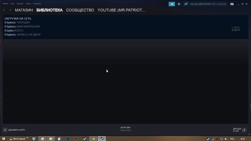Open the Игры menu
251x141 pixels.
pos(28,4)
